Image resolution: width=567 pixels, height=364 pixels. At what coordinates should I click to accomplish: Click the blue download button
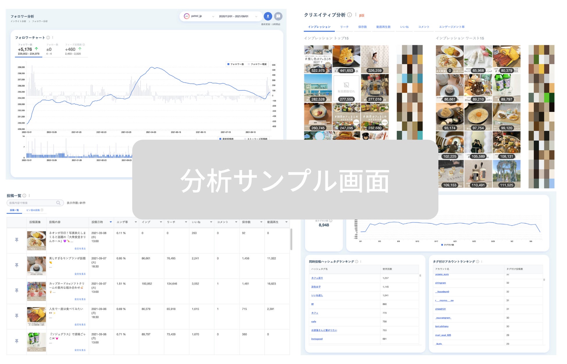pos(268,16)
